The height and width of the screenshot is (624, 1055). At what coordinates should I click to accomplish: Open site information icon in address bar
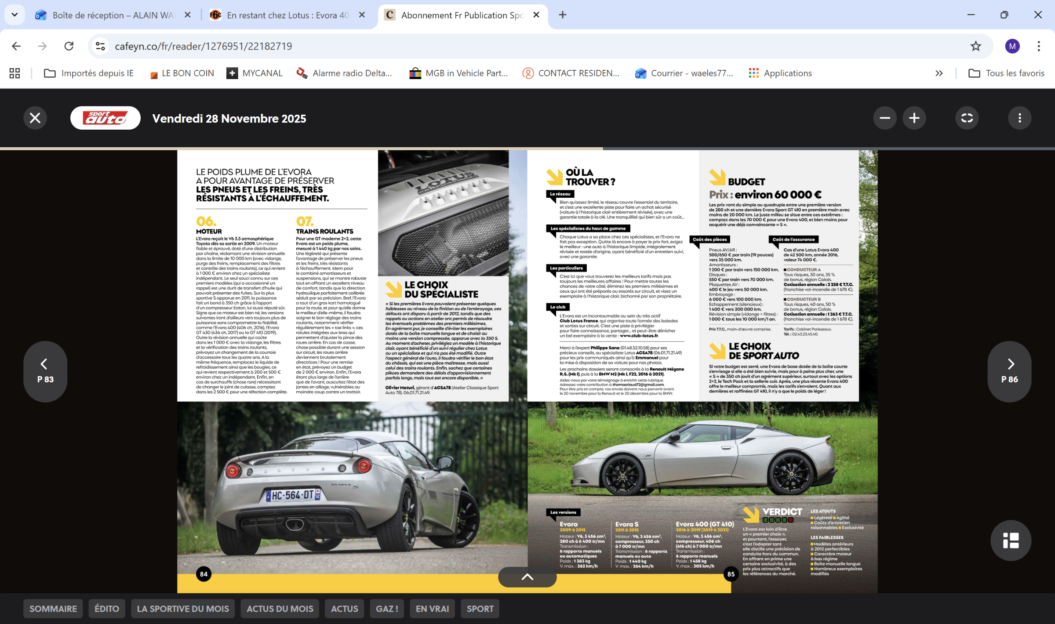click(x=100, y=46)
